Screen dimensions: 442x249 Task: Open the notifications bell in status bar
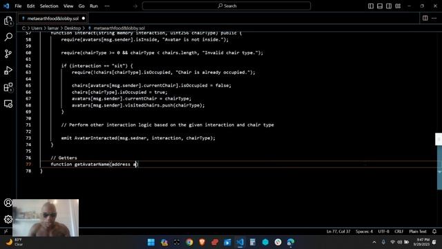pos(434,232)
